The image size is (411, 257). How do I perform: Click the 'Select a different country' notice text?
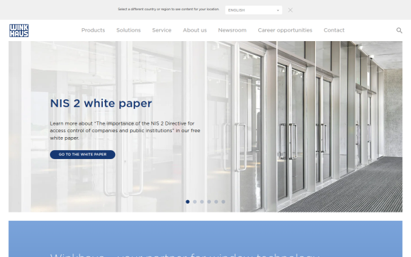(x=169, y=9)
